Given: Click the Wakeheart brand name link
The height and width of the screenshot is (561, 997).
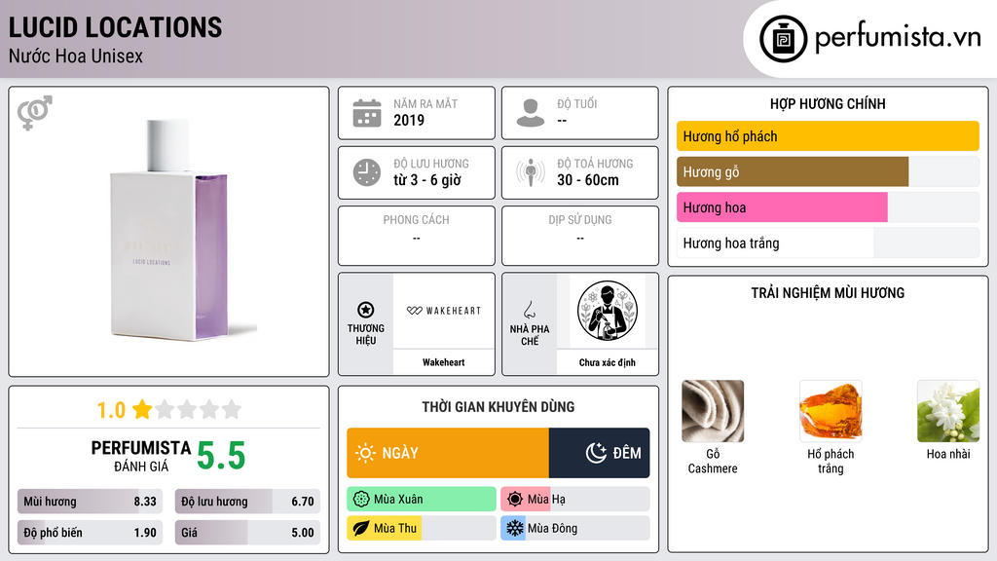Looking at the screenshot, I should click(444, 362).
